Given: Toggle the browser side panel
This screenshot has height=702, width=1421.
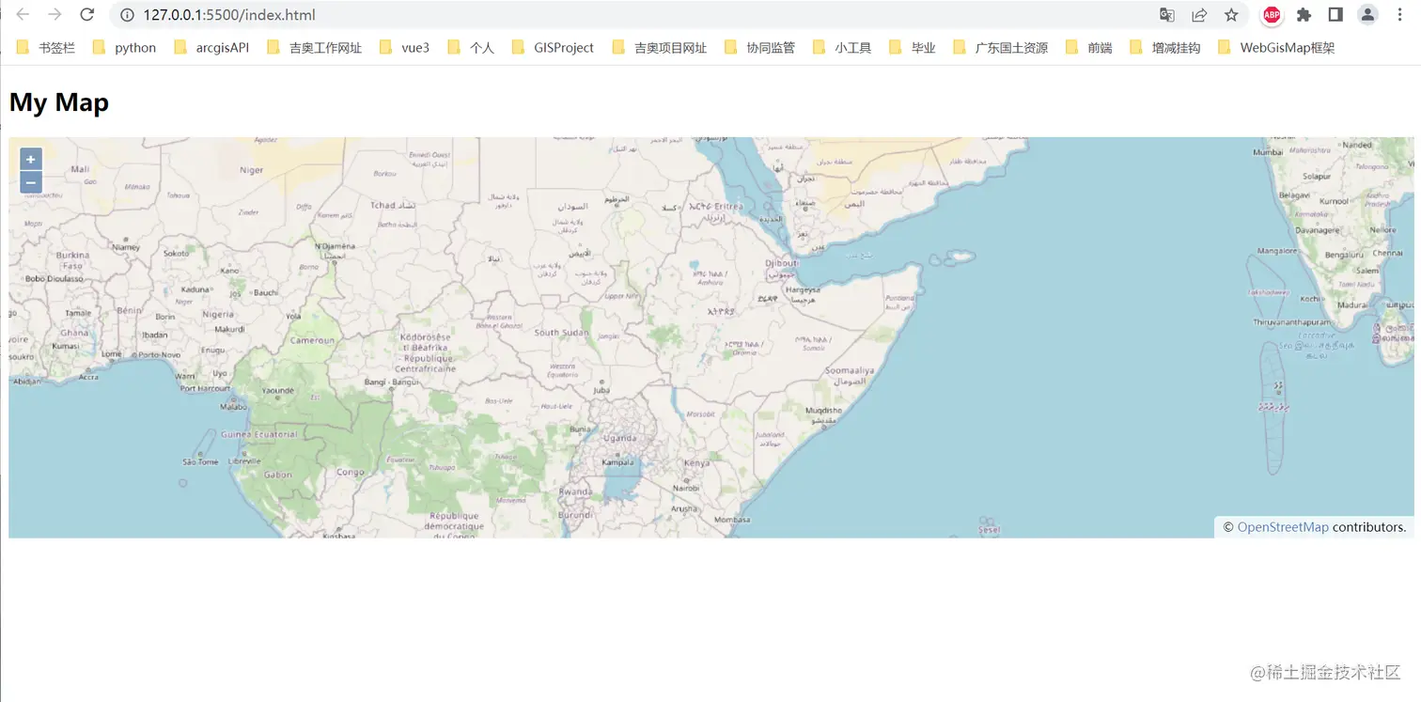Looking at the screenshot, I should pyautogui.click(x=1335, y=15).
